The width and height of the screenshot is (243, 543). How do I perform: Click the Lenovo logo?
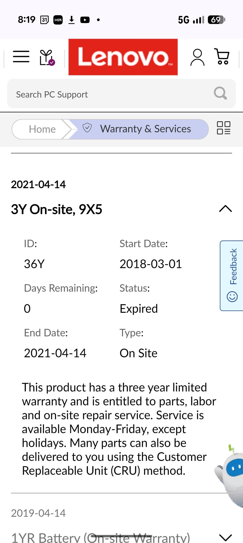[123, 57]
